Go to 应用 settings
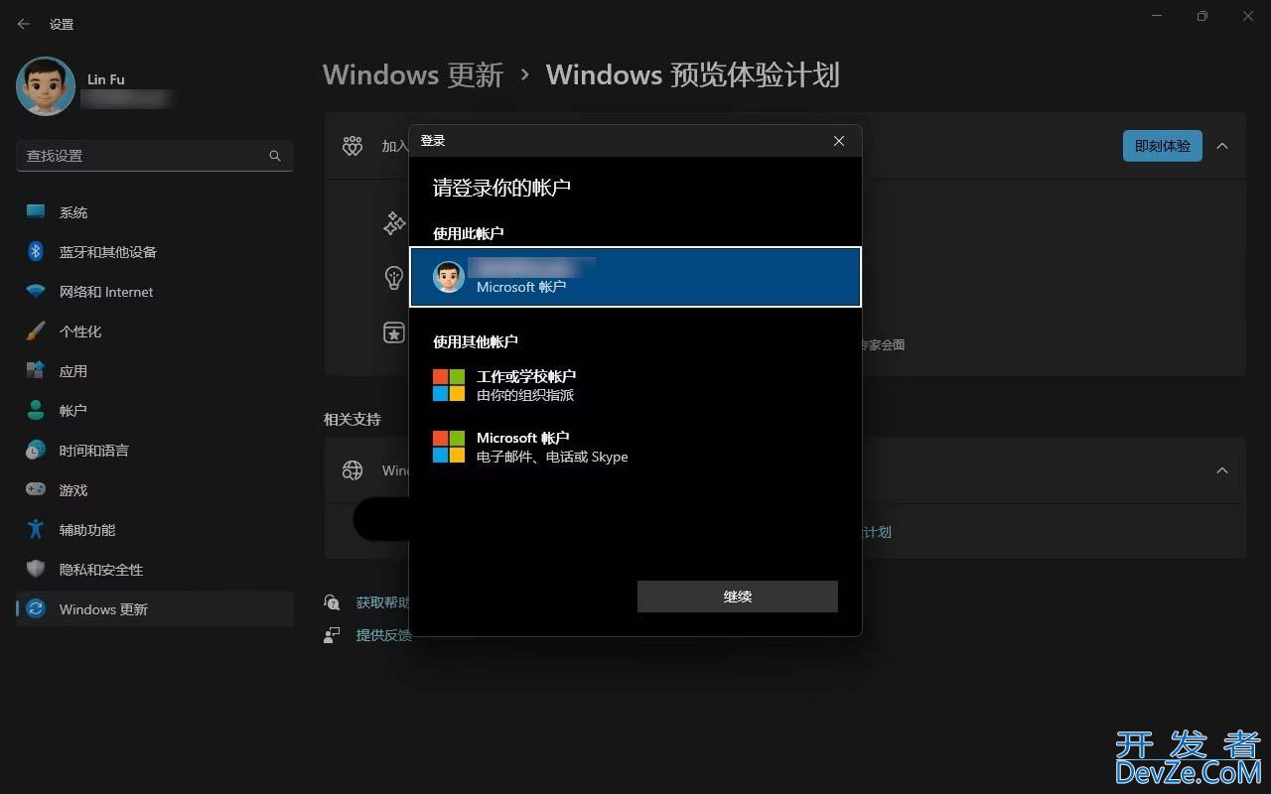The height and width of the screenshot is (794, 1271). click(154, 371)
